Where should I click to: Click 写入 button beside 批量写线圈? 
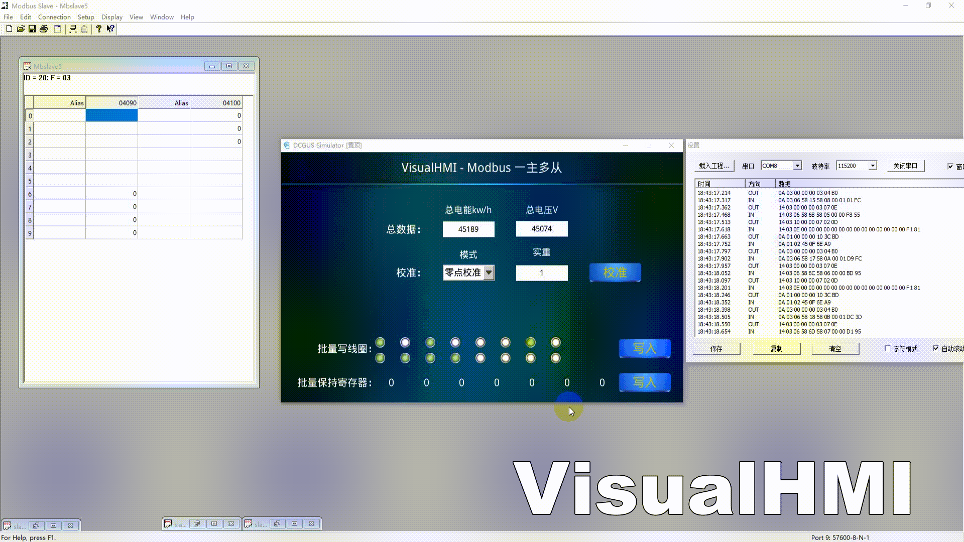click(644, 348)
